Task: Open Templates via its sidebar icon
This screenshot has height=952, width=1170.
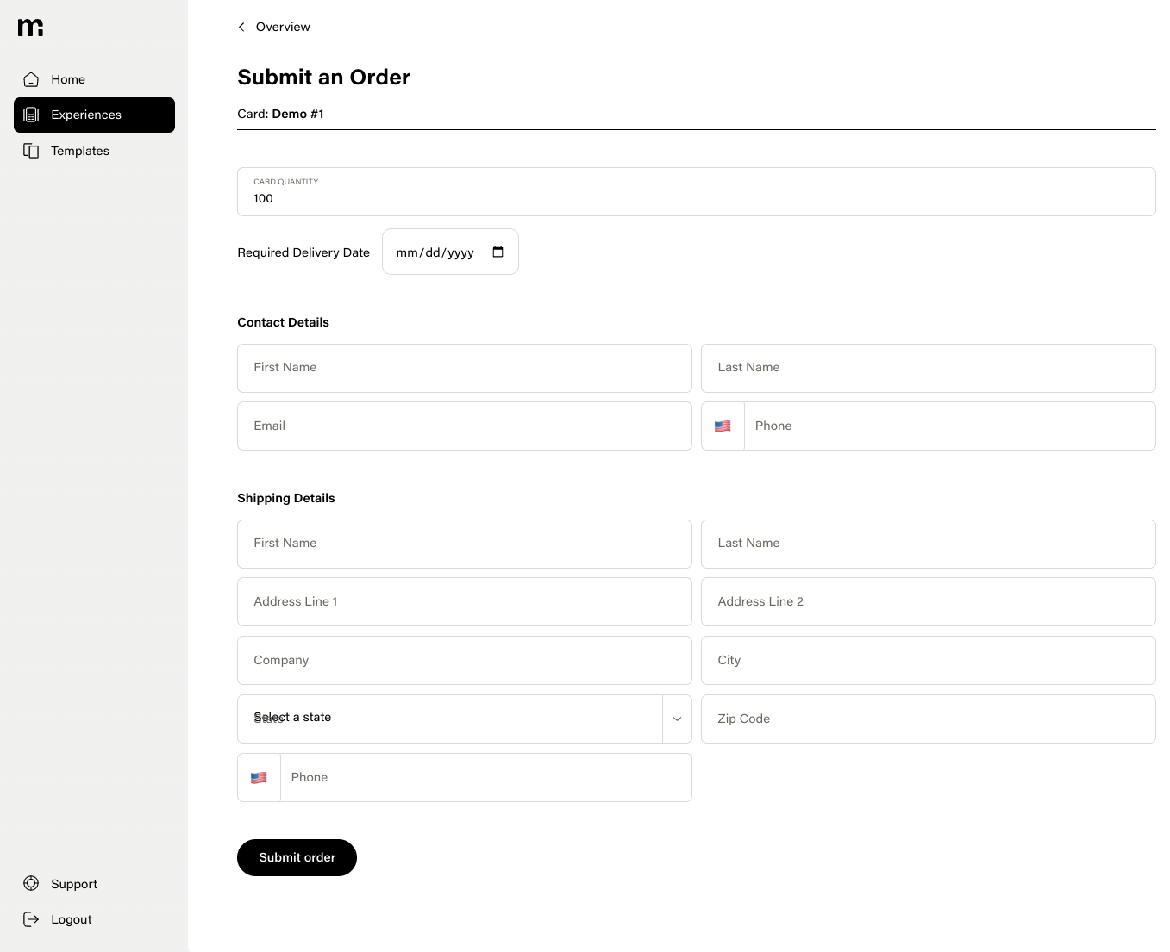Action: [x=32, y=151]
